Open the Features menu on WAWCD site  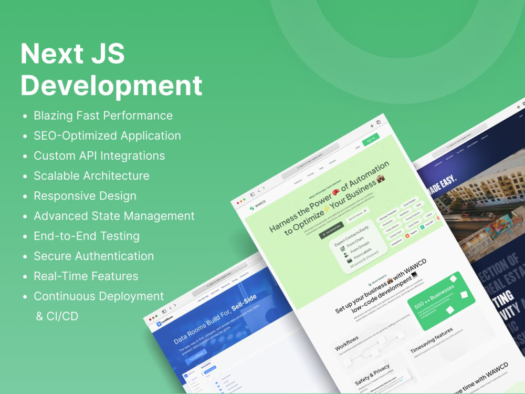[x=298, y=182]
